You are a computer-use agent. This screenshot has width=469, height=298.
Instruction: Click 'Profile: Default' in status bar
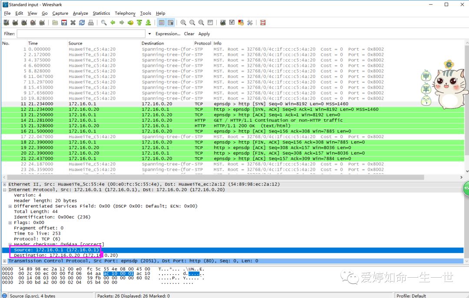tap(411, 295)
